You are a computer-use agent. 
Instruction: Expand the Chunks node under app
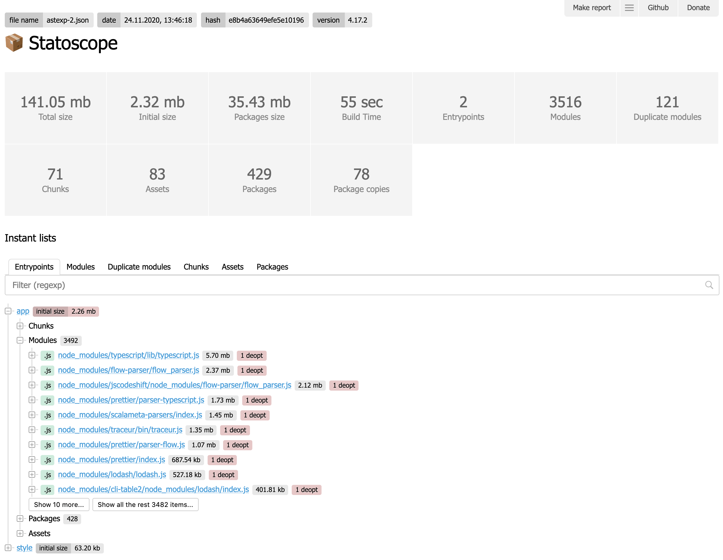(20, 326)
